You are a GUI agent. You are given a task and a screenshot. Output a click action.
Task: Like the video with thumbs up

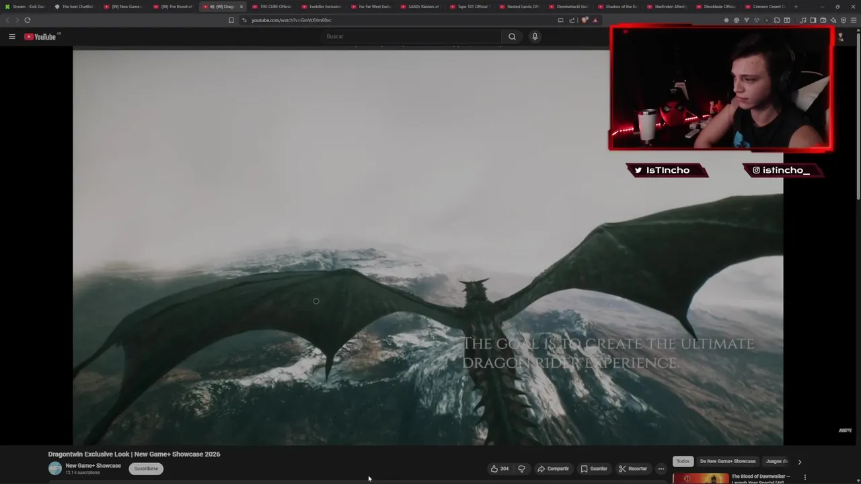499,469
